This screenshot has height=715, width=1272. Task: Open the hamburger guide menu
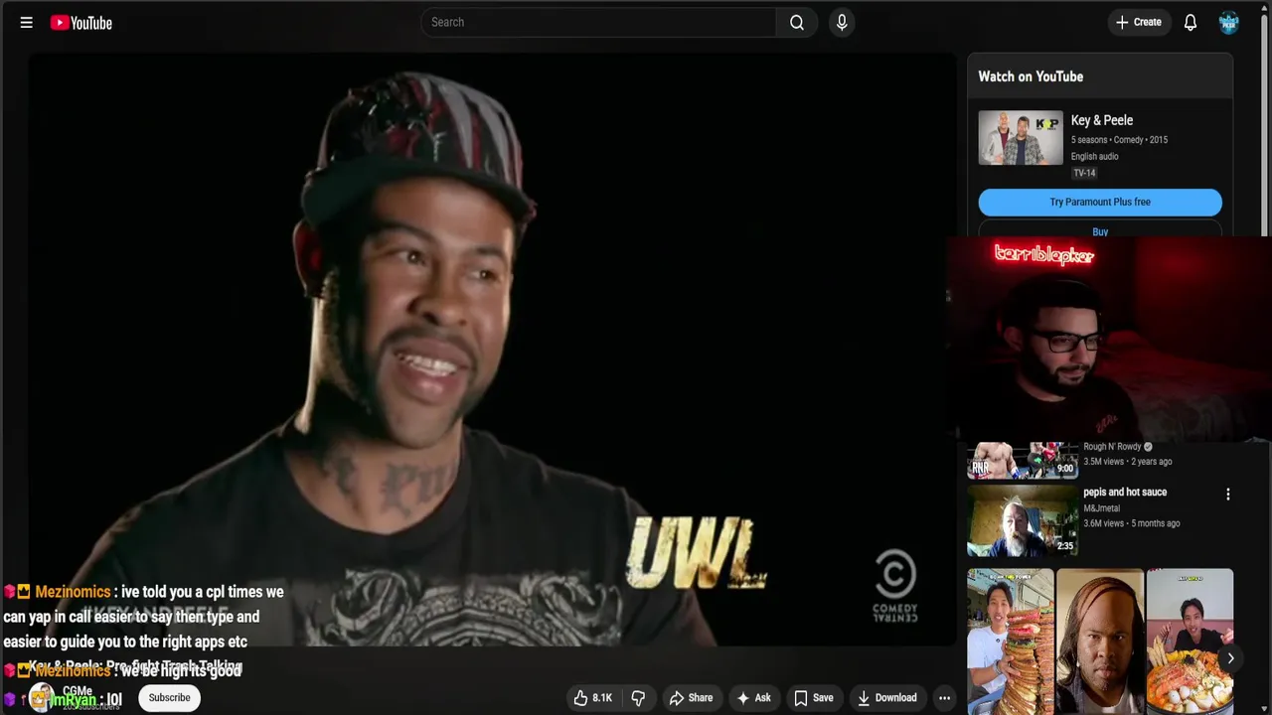point(27,22)
